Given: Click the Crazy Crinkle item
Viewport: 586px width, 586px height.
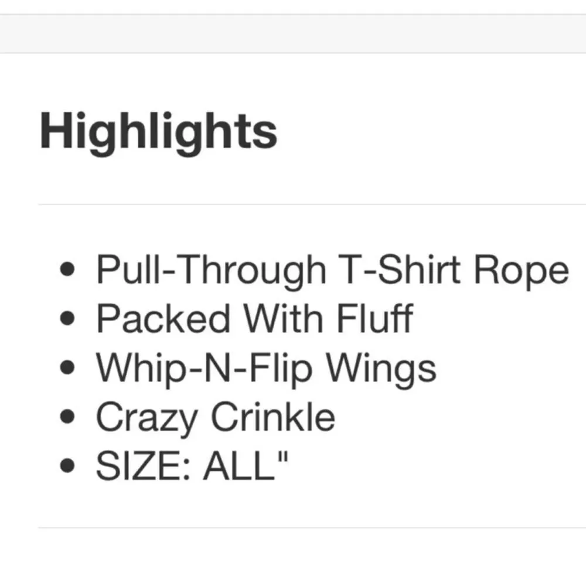Looking at the screenshot, I should (216, 418).
